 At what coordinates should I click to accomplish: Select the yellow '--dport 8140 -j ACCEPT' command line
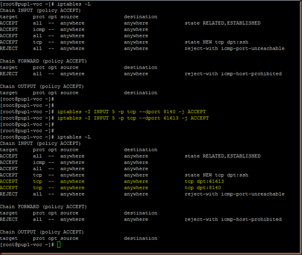pos(132,112)
